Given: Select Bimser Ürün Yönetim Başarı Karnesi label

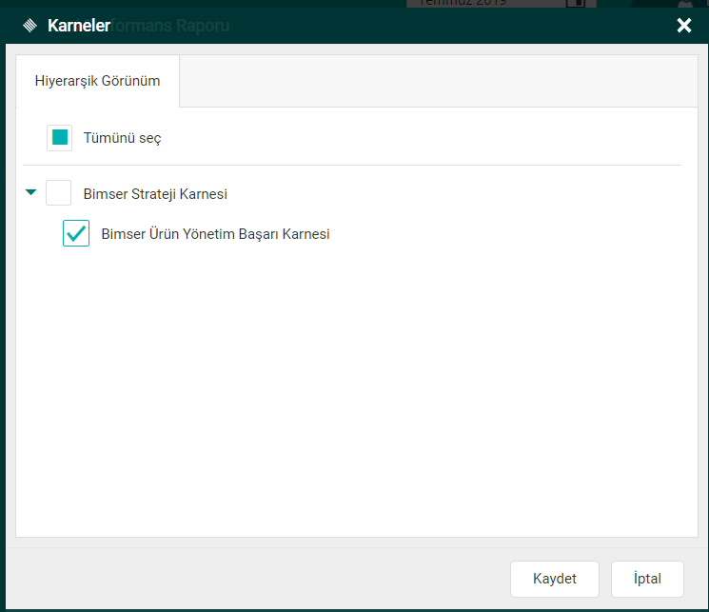Looking at the screenshot, I should [x=215, y=234].
